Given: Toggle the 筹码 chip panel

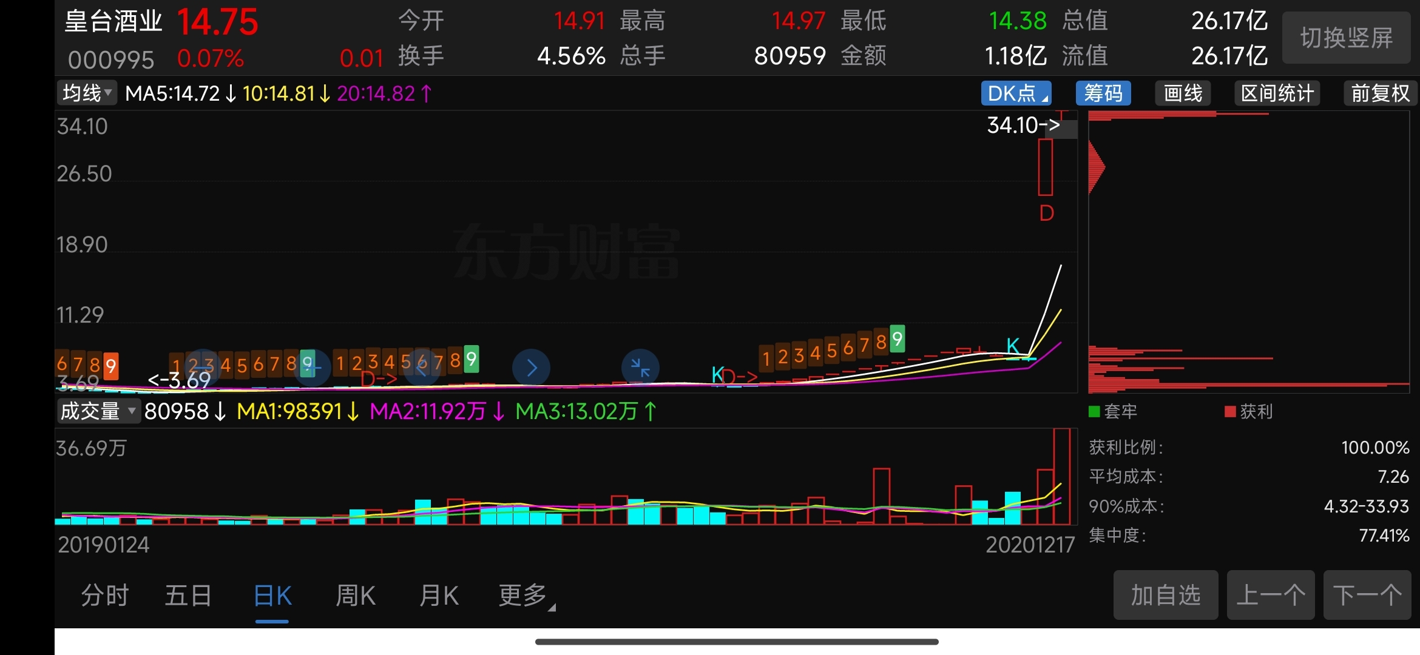Looking at the screenshot, I should tap(1103, 93).
